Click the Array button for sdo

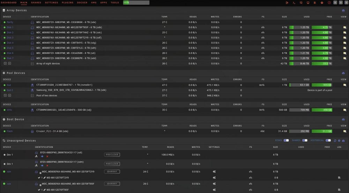coord(112,184)
